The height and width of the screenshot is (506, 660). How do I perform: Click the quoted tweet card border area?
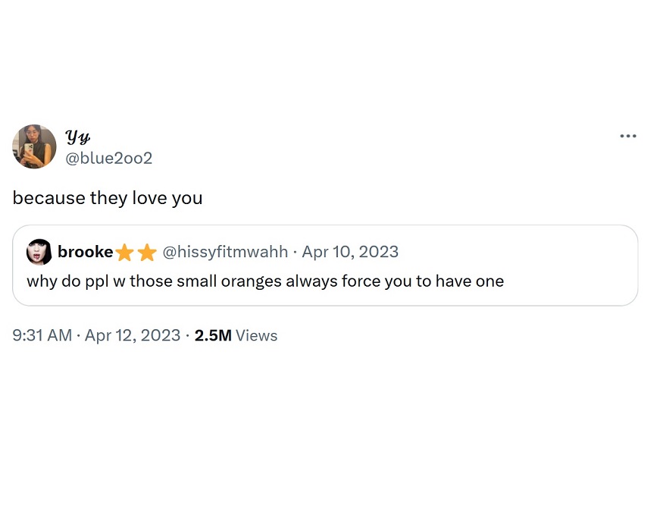tap(325, 266)
